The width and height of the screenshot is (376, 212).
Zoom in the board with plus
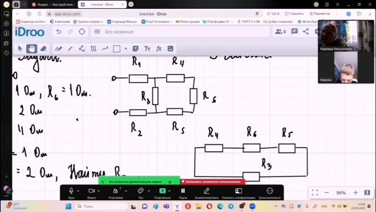click(355, 193)
